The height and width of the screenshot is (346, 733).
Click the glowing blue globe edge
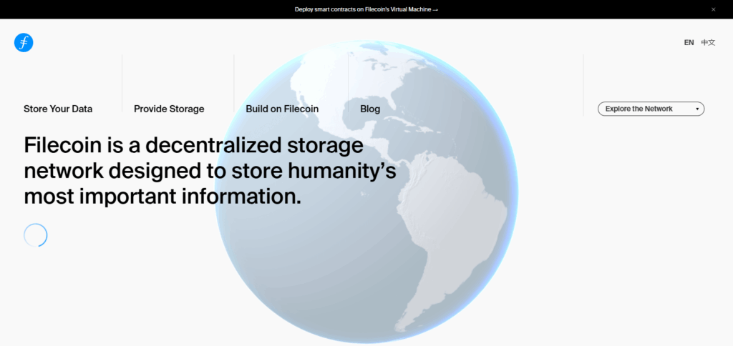(517, 193)
